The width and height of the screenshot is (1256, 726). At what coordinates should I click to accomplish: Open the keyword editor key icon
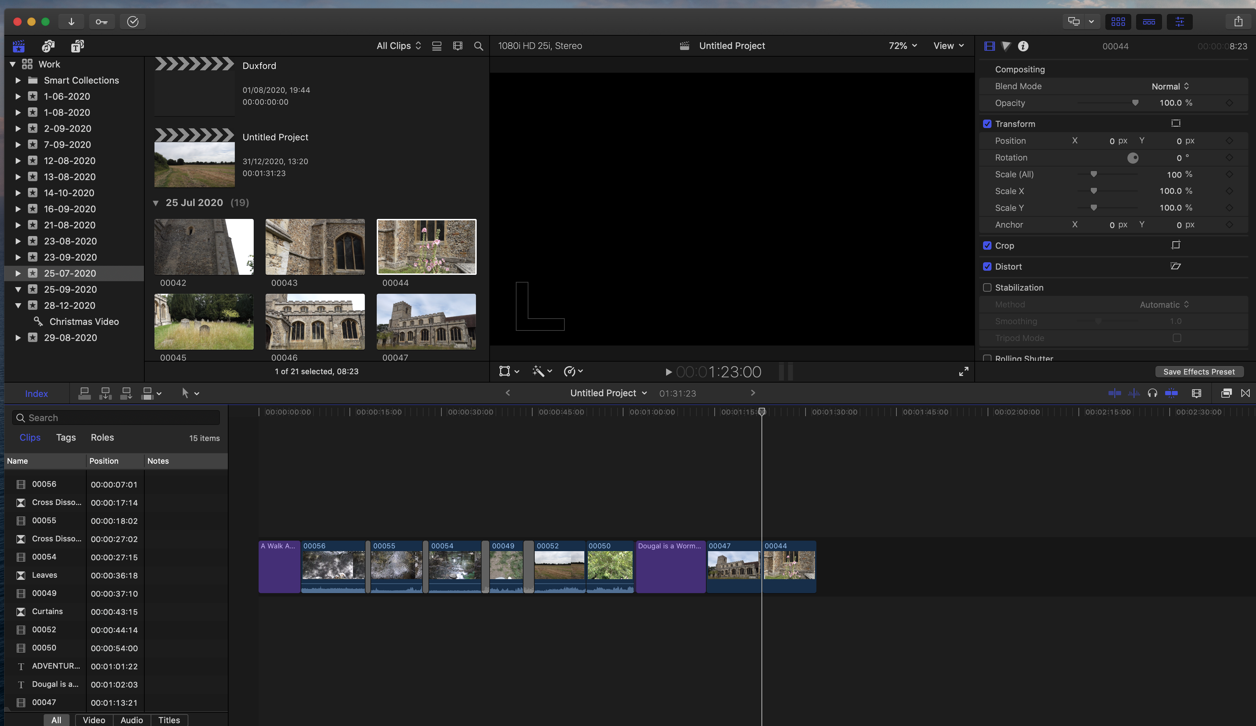(x=102, y=21)
